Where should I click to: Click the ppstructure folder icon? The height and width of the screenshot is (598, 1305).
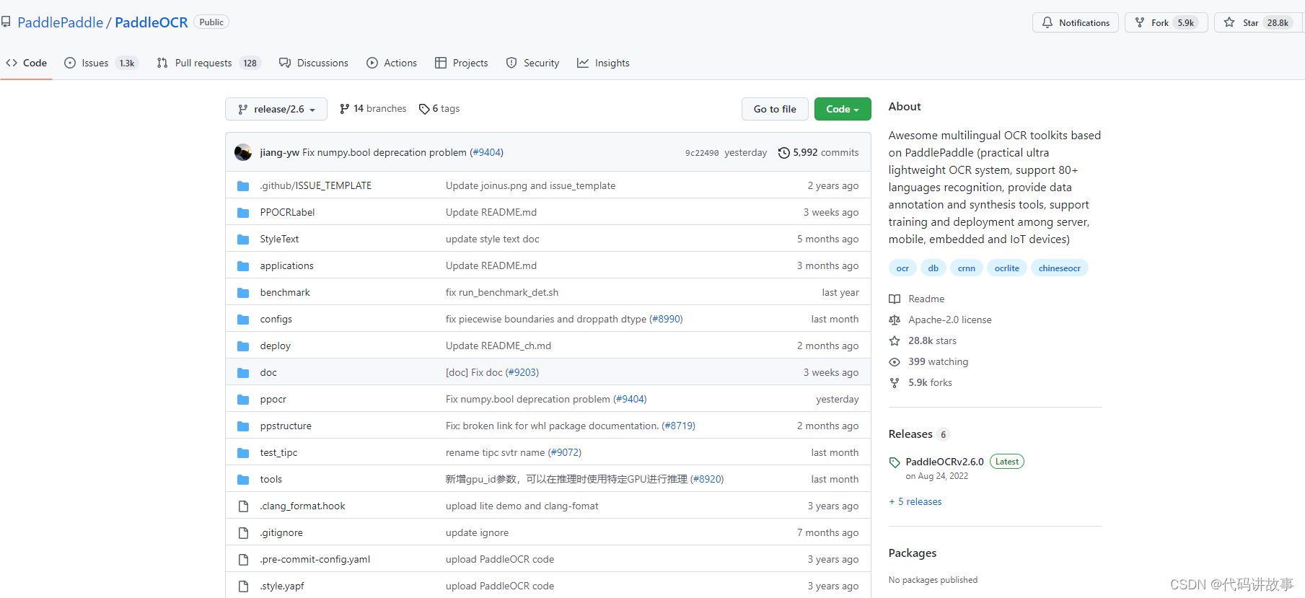point(243,426)
